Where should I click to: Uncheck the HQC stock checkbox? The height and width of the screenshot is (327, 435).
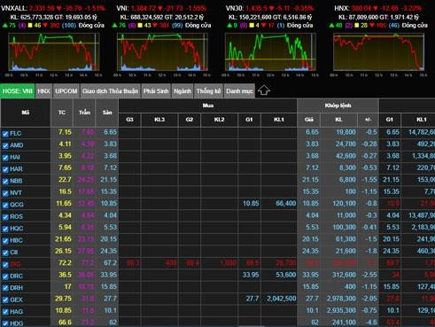[x=5, y=229]
